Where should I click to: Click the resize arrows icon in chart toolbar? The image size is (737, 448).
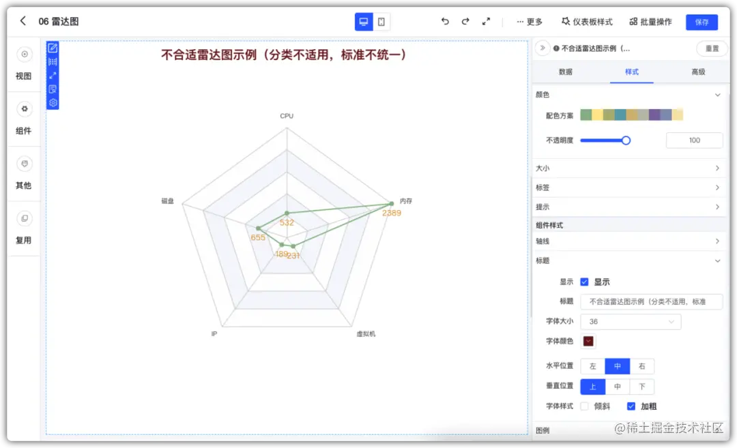pyautogui.click(x=53, y=76)
